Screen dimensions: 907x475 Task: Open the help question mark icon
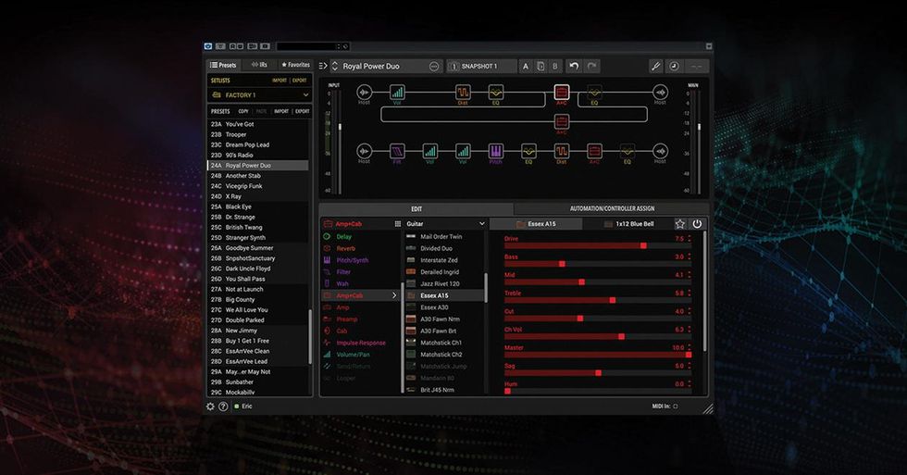[223, 406]
